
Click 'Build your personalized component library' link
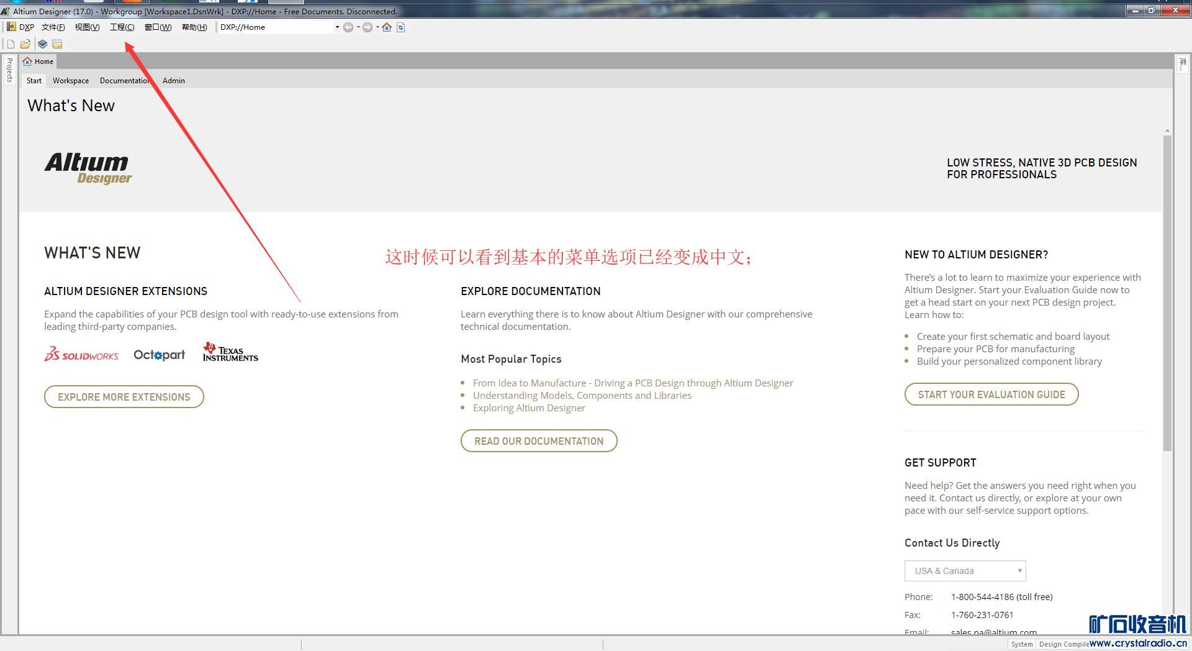pos(1009,362)
